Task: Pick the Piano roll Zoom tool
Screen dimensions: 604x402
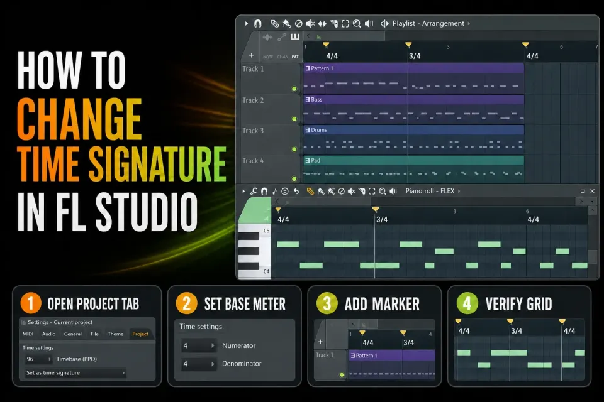Action: point(382,191)
